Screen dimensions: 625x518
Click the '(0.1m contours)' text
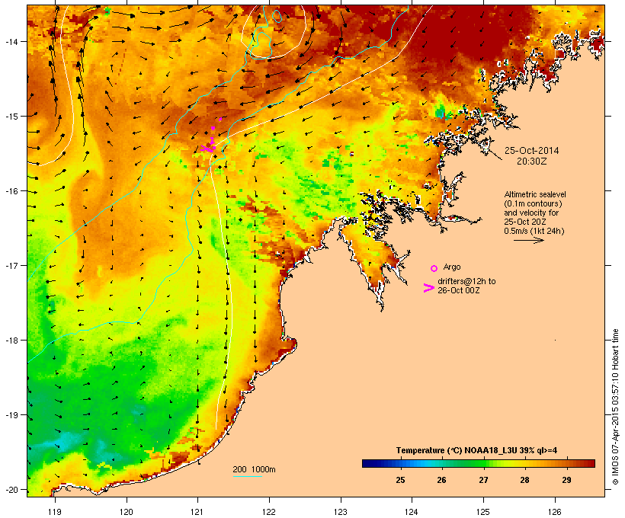tap(533, 203)
